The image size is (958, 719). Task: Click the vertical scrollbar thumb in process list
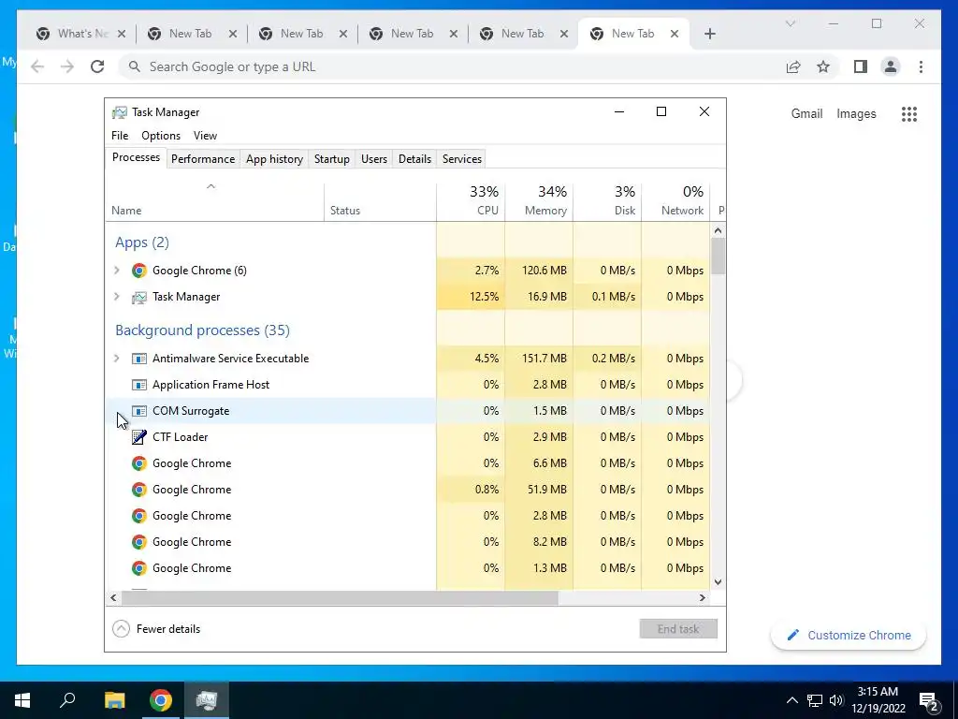click(718, 257)
